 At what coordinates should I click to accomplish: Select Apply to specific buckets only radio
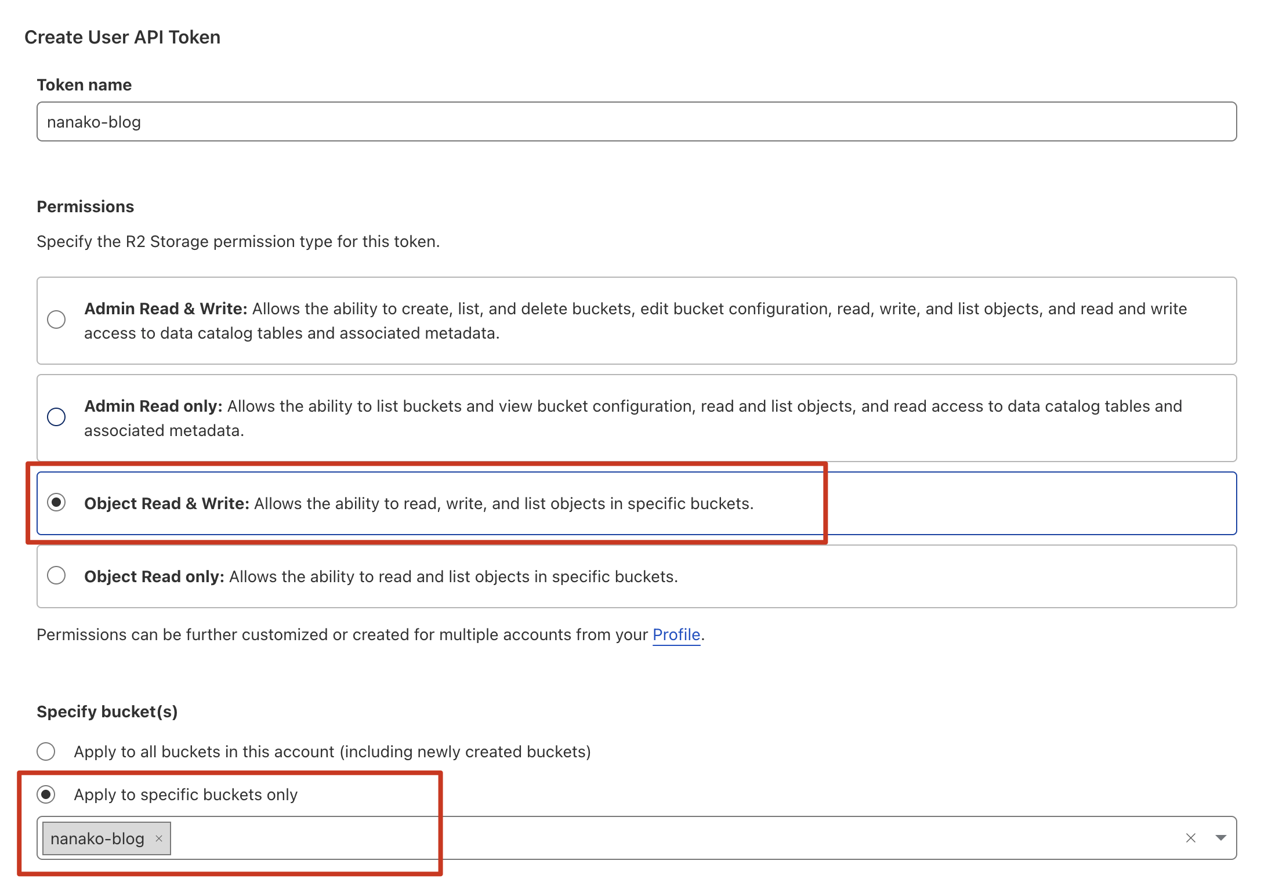pos(46,794)
